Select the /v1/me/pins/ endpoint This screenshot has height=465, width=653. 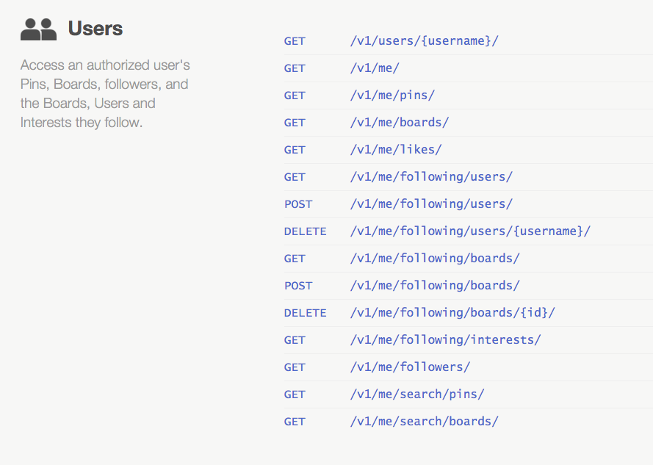392,95
